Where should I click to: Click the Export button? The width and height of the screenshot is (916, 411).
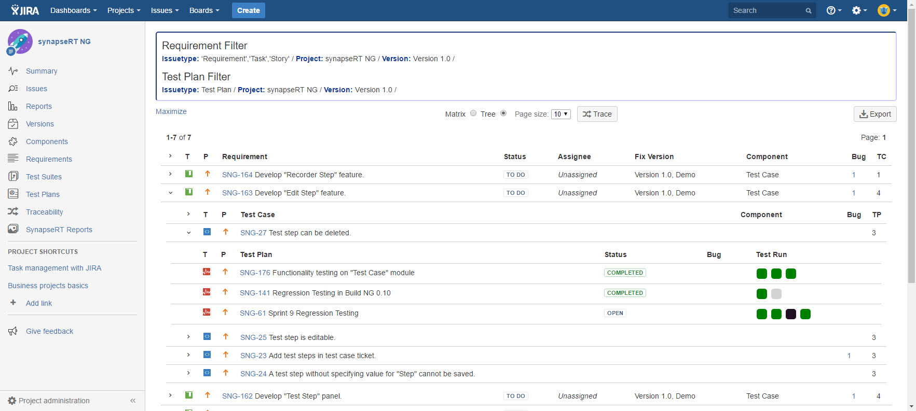coord(875,114)
